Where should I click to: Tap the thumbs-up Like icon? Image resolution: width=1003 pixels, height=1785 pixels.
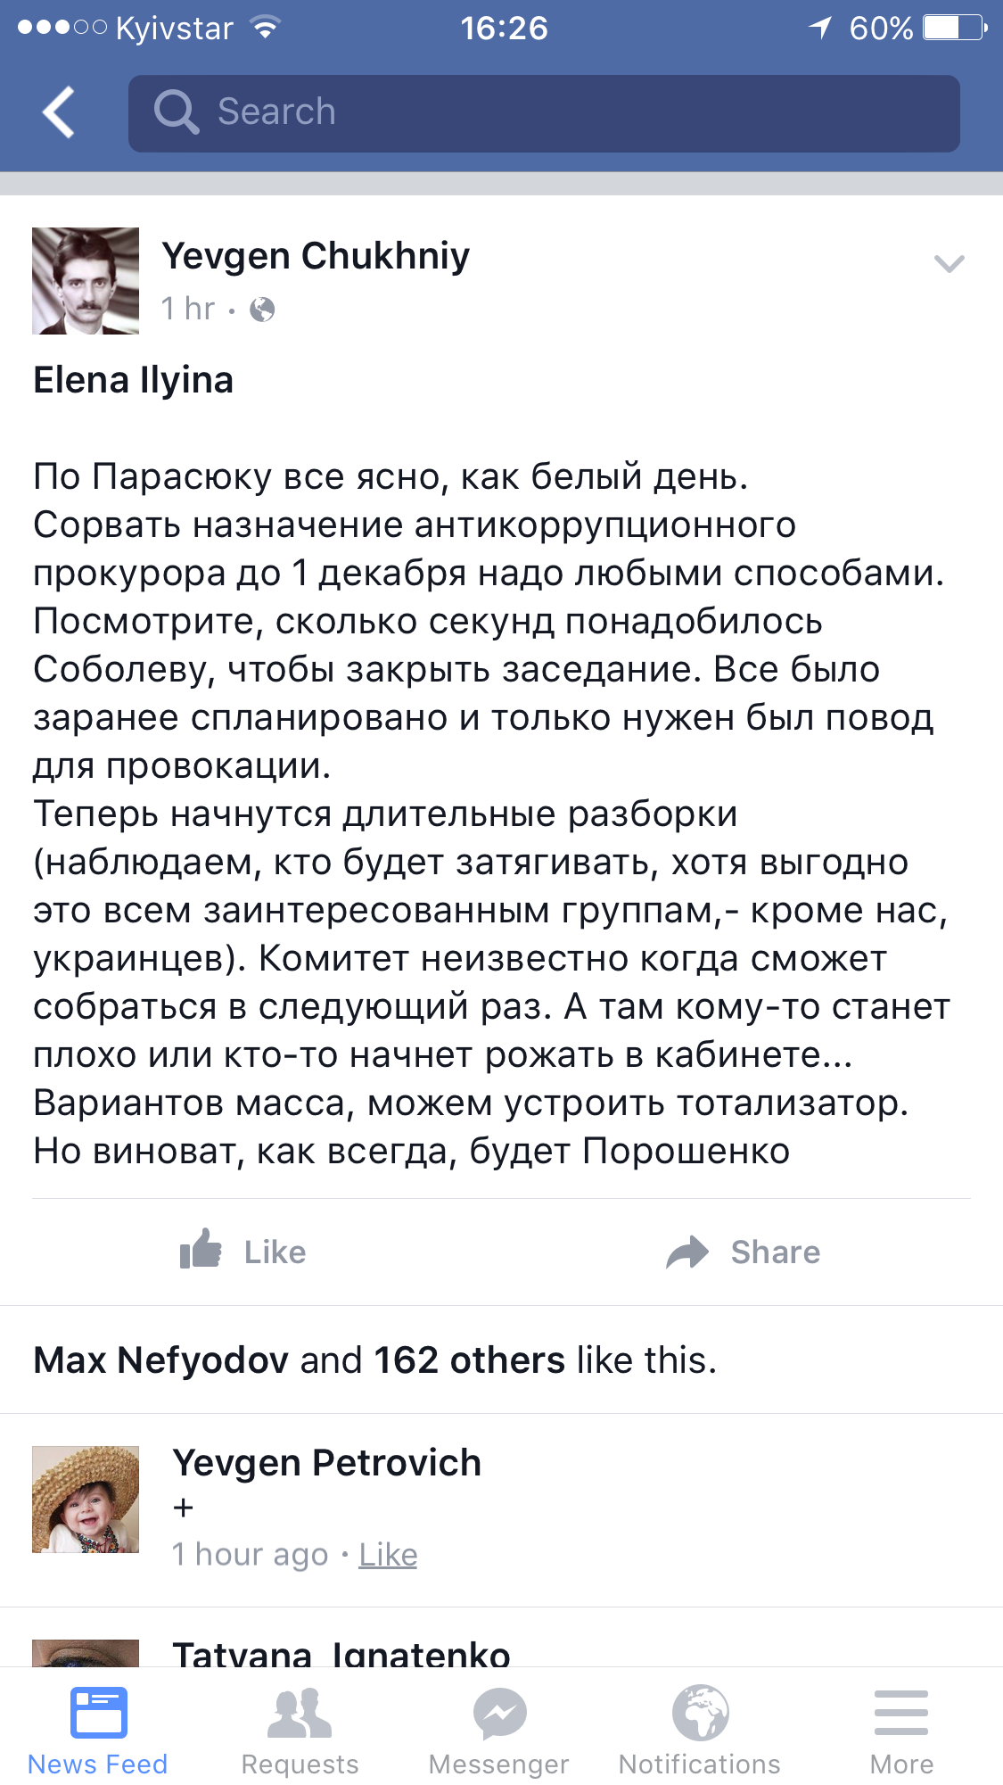click(201, 1251)
